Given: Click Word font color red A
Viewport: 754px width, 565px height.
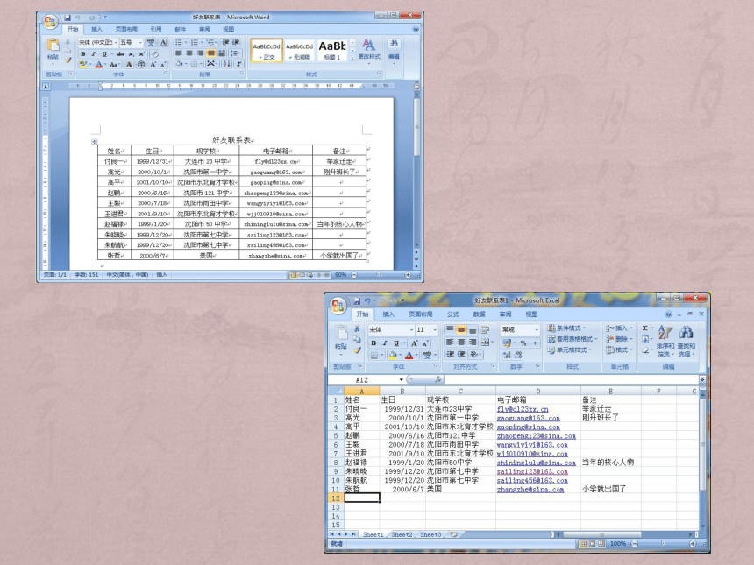Looking at the screenshot, I should coord(98,64).
